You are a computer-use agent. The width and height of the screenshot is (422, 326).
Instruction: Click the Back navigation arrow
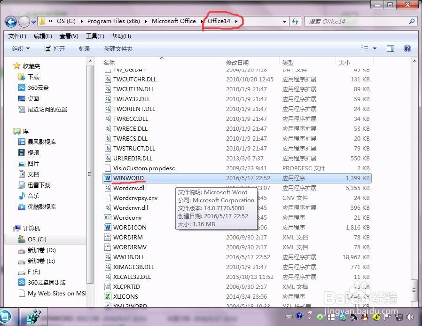coord(11,22)
